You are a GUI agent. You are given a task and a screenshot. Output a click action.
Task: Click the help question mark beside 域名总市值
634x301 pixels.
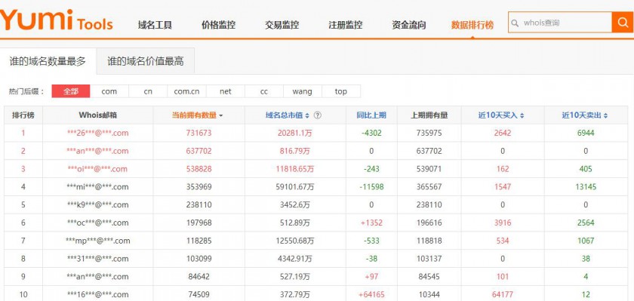(318, 115)
